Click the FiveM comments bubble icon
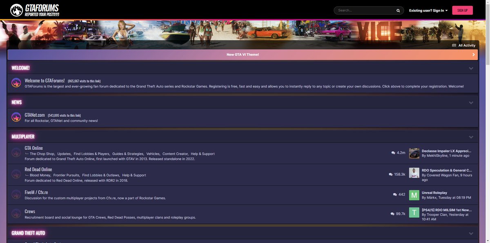Viewport: 490px width, 243px height. [395, 195]
